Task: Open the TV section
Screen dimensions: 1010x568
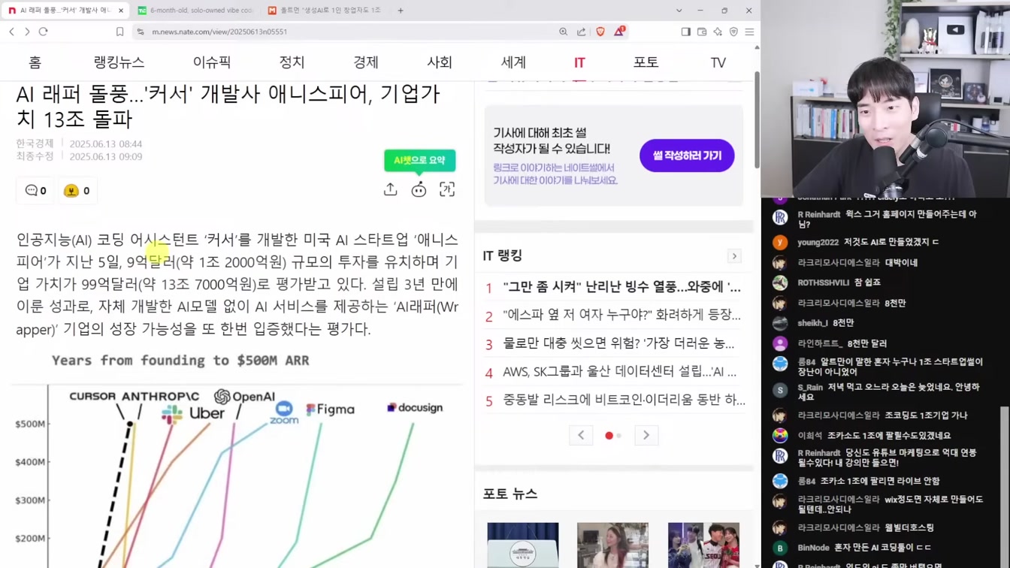Action: pyautogui.click(x=718, y=62)
